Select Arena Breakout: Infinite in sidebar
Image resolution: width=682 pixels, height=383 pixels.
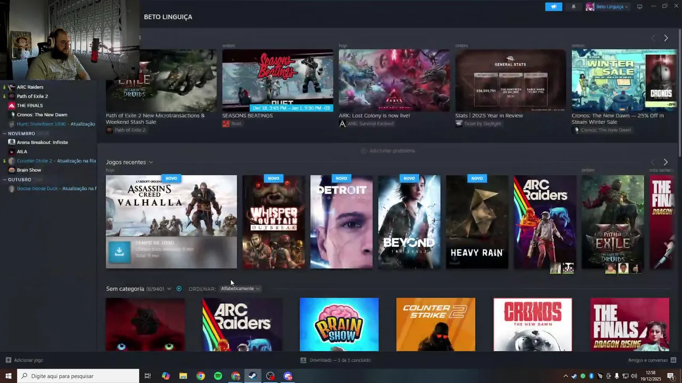click(42, 143)
